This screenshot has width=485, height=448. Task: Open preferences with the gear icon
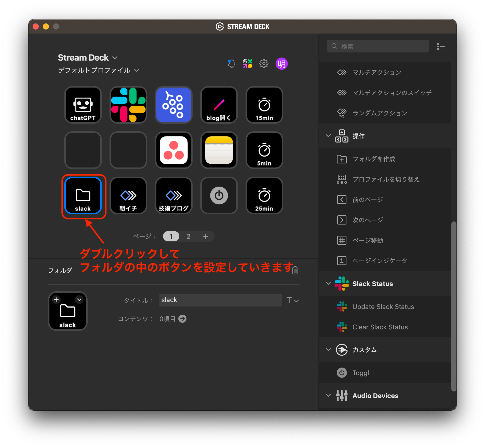264,64
